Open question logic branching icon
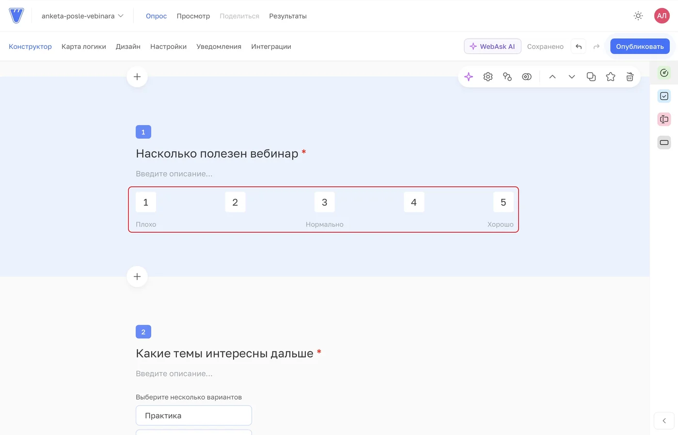678x435 pixels. pyautogui.click(x=507, y=77)
